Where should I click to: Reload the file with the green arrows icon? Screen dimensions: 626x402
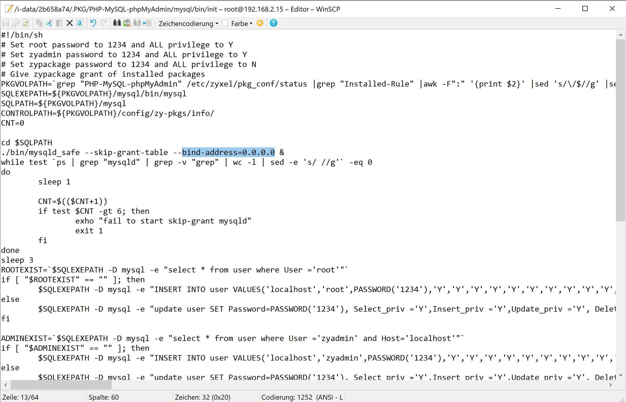coord(25,23)
